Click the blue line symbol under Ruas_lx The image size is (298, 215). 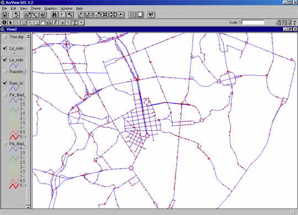coord(14,88)
